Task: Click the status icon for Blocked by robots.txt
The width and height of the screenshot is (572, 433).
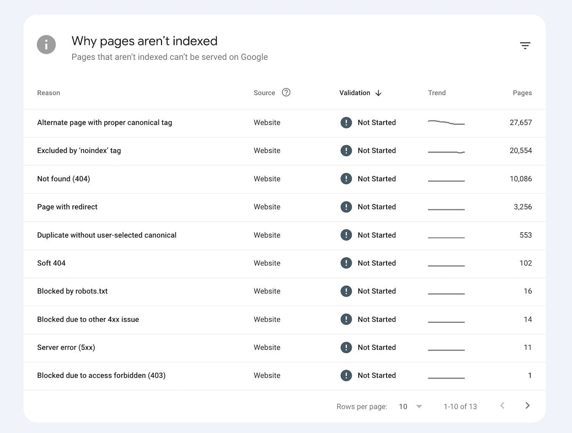Action: point(346,291)
